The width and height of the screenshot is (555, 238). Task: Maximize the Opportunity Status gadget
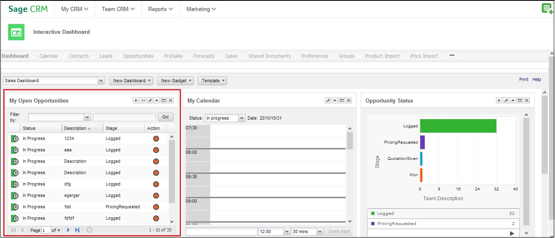click(520, 100)
